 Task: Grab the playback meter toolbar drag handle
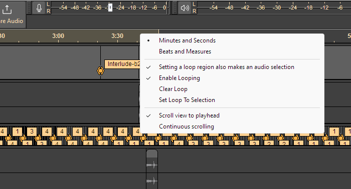(x=175, y=7)
